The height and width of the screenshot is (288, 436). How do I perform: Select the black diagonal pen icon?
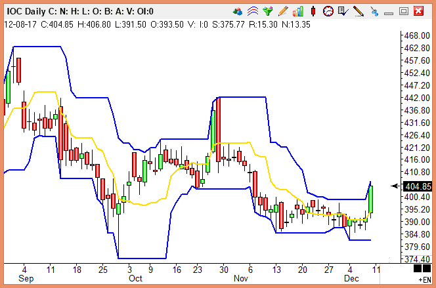[358, 10]
